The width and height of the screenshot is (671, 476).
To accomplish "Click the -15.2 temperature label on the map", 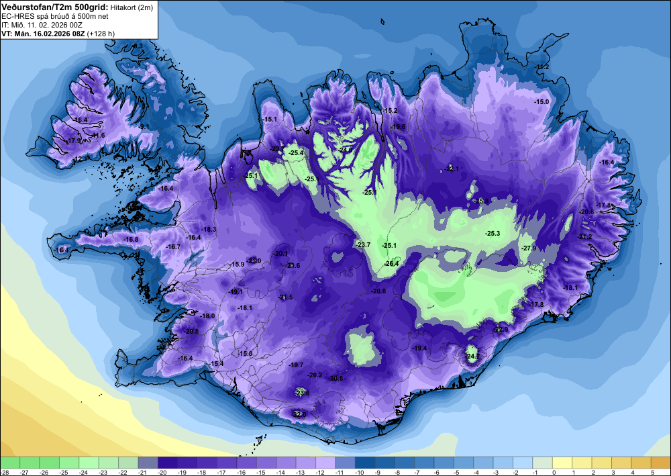I will coord(390,110).
